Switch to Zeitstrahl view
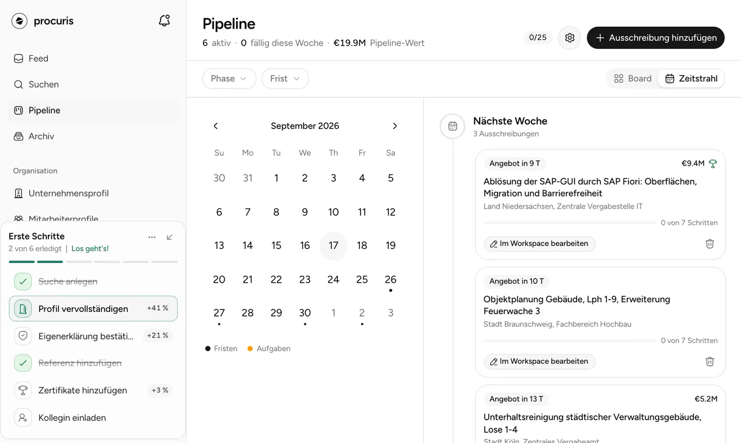 tap(691, 79)
